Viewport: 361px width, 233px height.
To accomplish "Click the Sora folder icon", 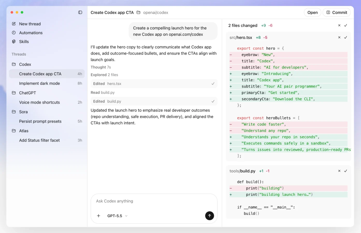I will pos(14,112).
